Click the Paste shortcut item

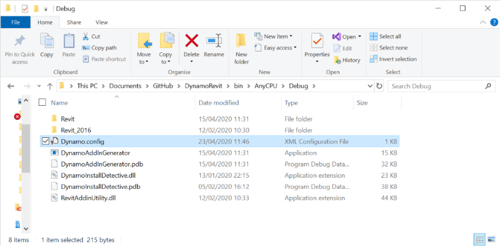pyautogui.click(x=104, y=59)
